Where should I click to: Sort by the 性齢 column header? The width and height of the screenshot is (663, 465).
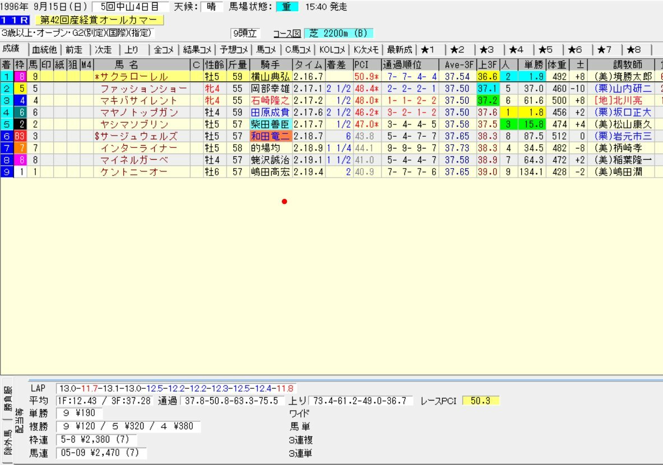(215, 64)
